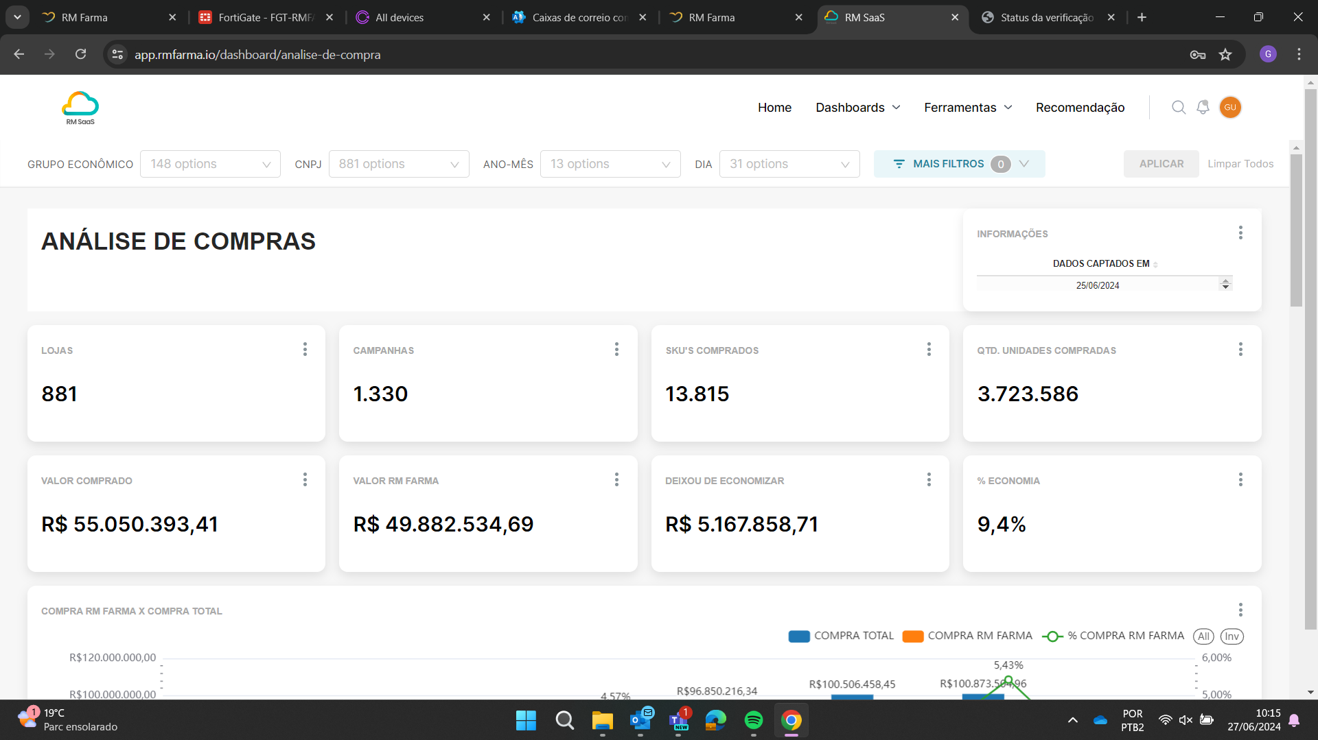Toggle COMPRA TOTAL legend series
This screenshot has width=1318, height=740.
tap(842, 636)
